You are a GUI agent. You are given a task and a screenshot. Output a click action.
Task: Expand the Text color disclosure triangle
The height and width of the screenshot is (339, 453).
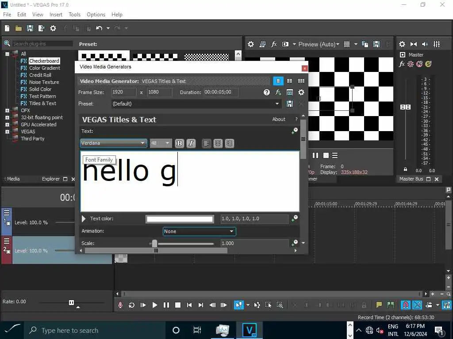tap(84, 219)
